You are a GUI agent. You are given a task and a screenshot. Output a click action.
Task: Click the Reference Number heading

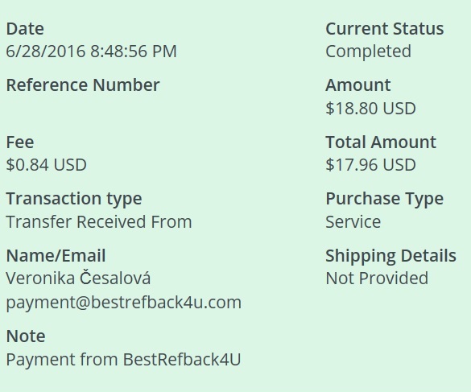[83, 85]
